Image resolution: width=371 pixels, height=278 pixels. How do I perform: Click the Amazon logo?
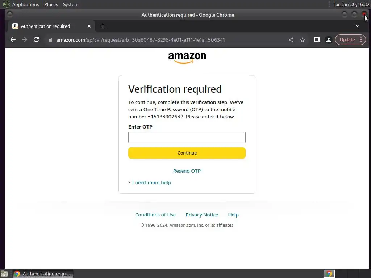(187, 58)
